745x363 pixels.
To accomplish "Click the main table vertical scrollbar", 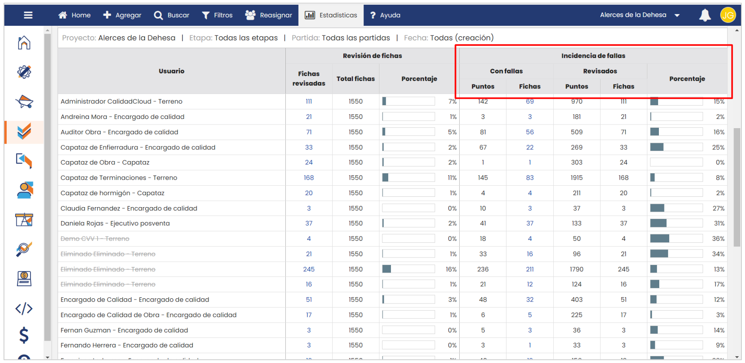I will (737, 187).
